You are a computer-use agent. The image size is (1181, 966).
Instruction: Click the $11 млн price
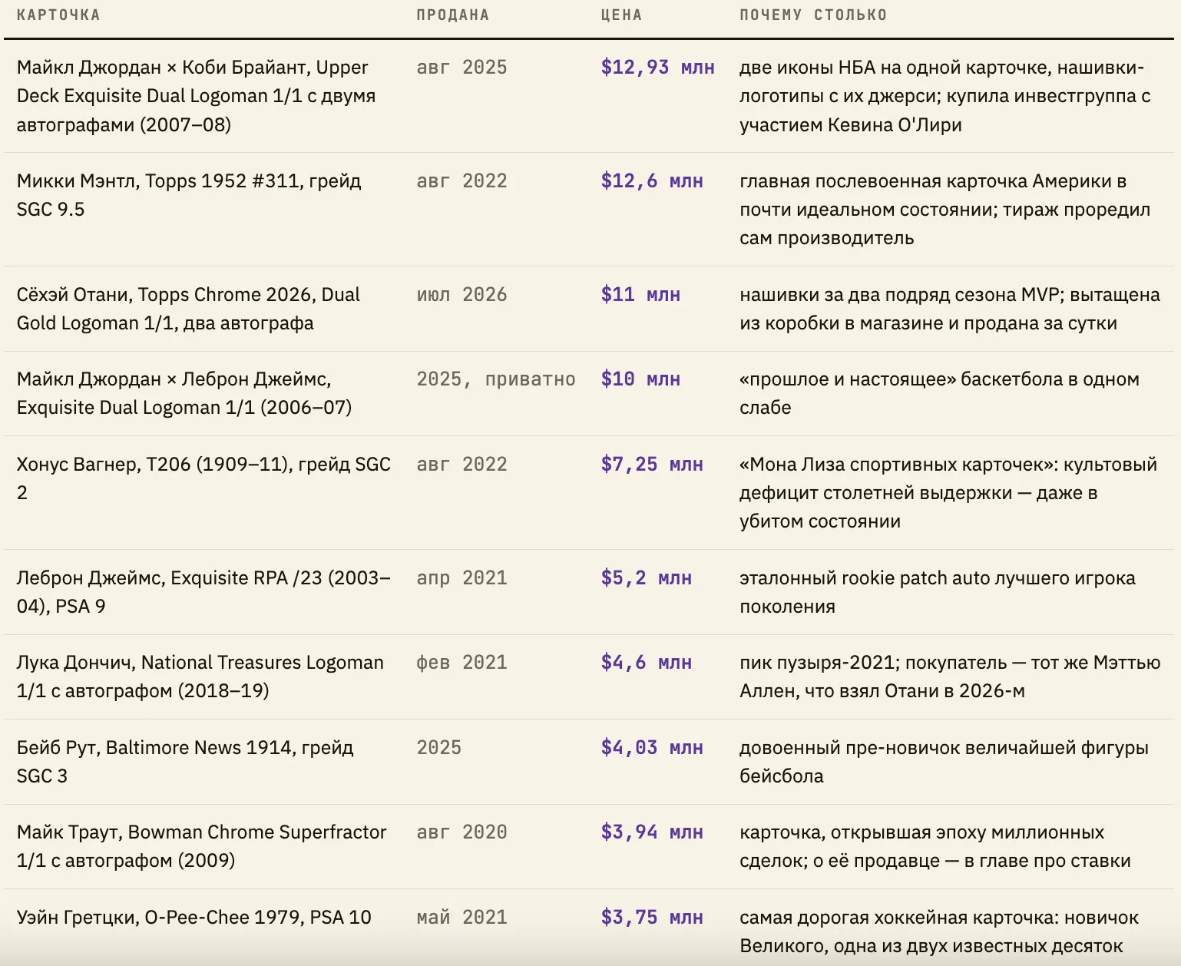tap(640, 295)
